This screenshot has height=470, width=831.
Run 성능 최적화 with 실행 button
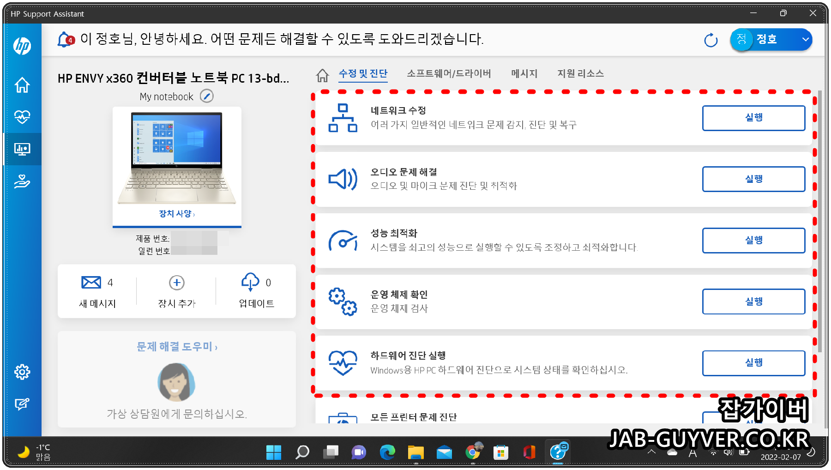[753, 241]
